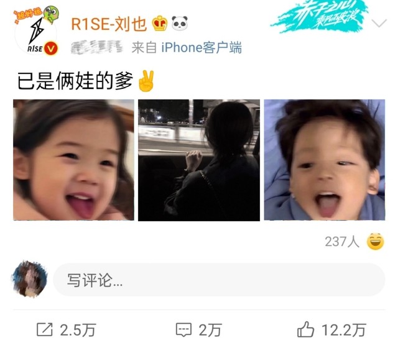
Task: Open the first photo of smiling girl
Action: (73, 160)
